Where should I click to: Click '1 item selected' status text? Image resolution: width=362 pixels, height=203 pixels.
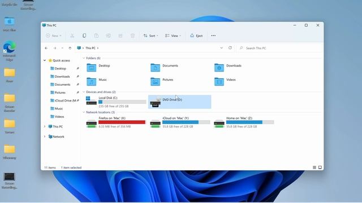tap(71, 168)
